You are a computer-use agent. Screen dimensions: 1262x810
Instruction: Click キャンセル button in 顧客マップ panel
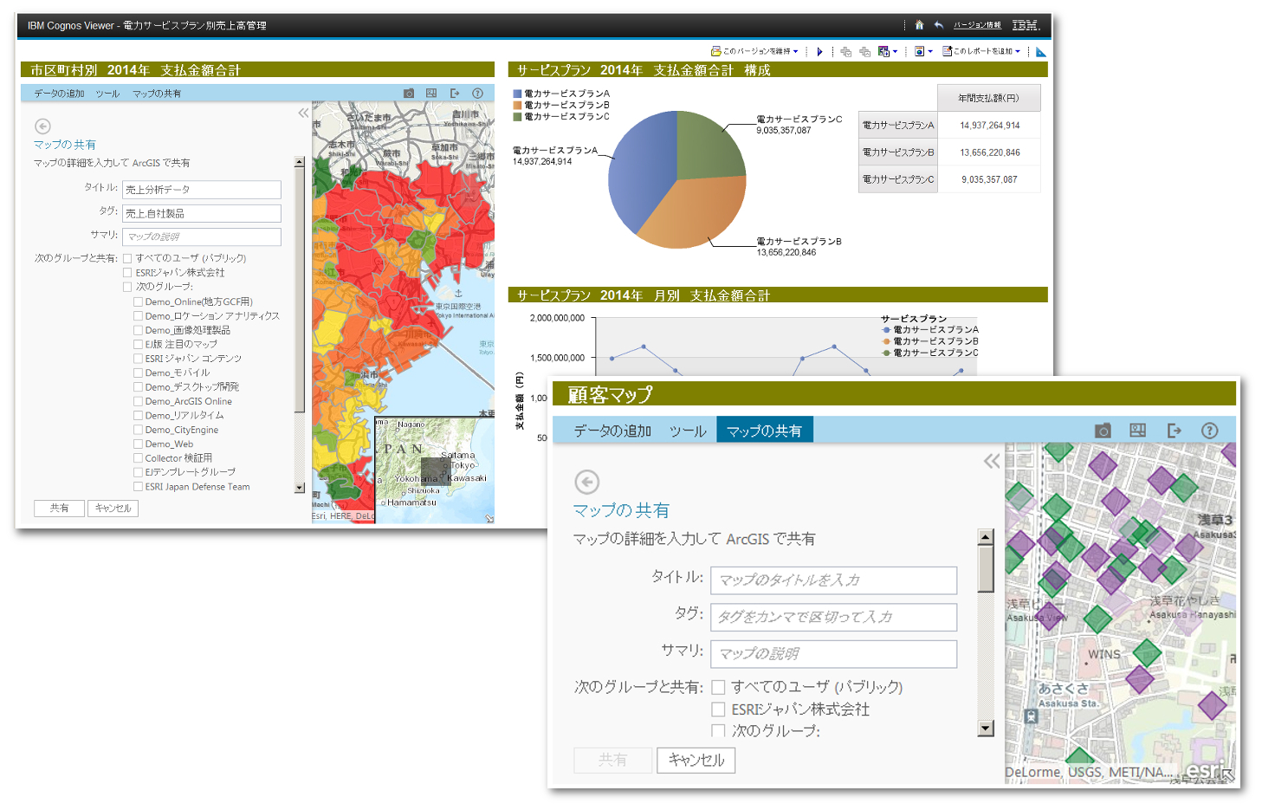click(x=696, y=760)
